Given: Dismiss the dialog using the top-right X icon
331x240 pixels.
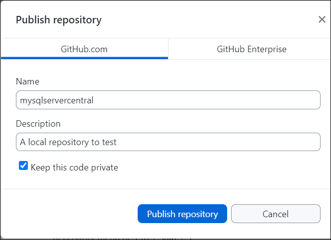Looking at the screenshot, I should click(x=322, y=20).
